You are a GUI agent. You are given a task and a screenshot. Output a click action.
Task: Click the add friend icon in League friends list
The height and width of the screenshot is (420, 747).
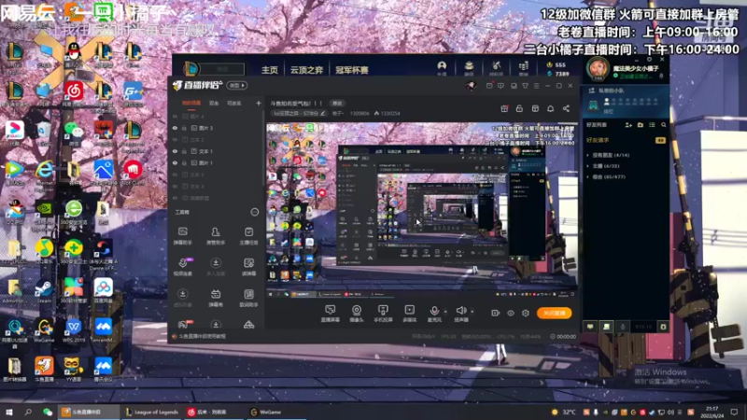click(x=628, y=125)
